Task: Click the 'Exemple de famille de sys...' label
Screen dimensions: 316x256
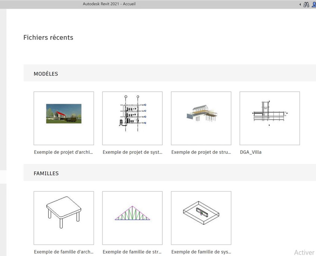Action: click(x=201, y=252)
